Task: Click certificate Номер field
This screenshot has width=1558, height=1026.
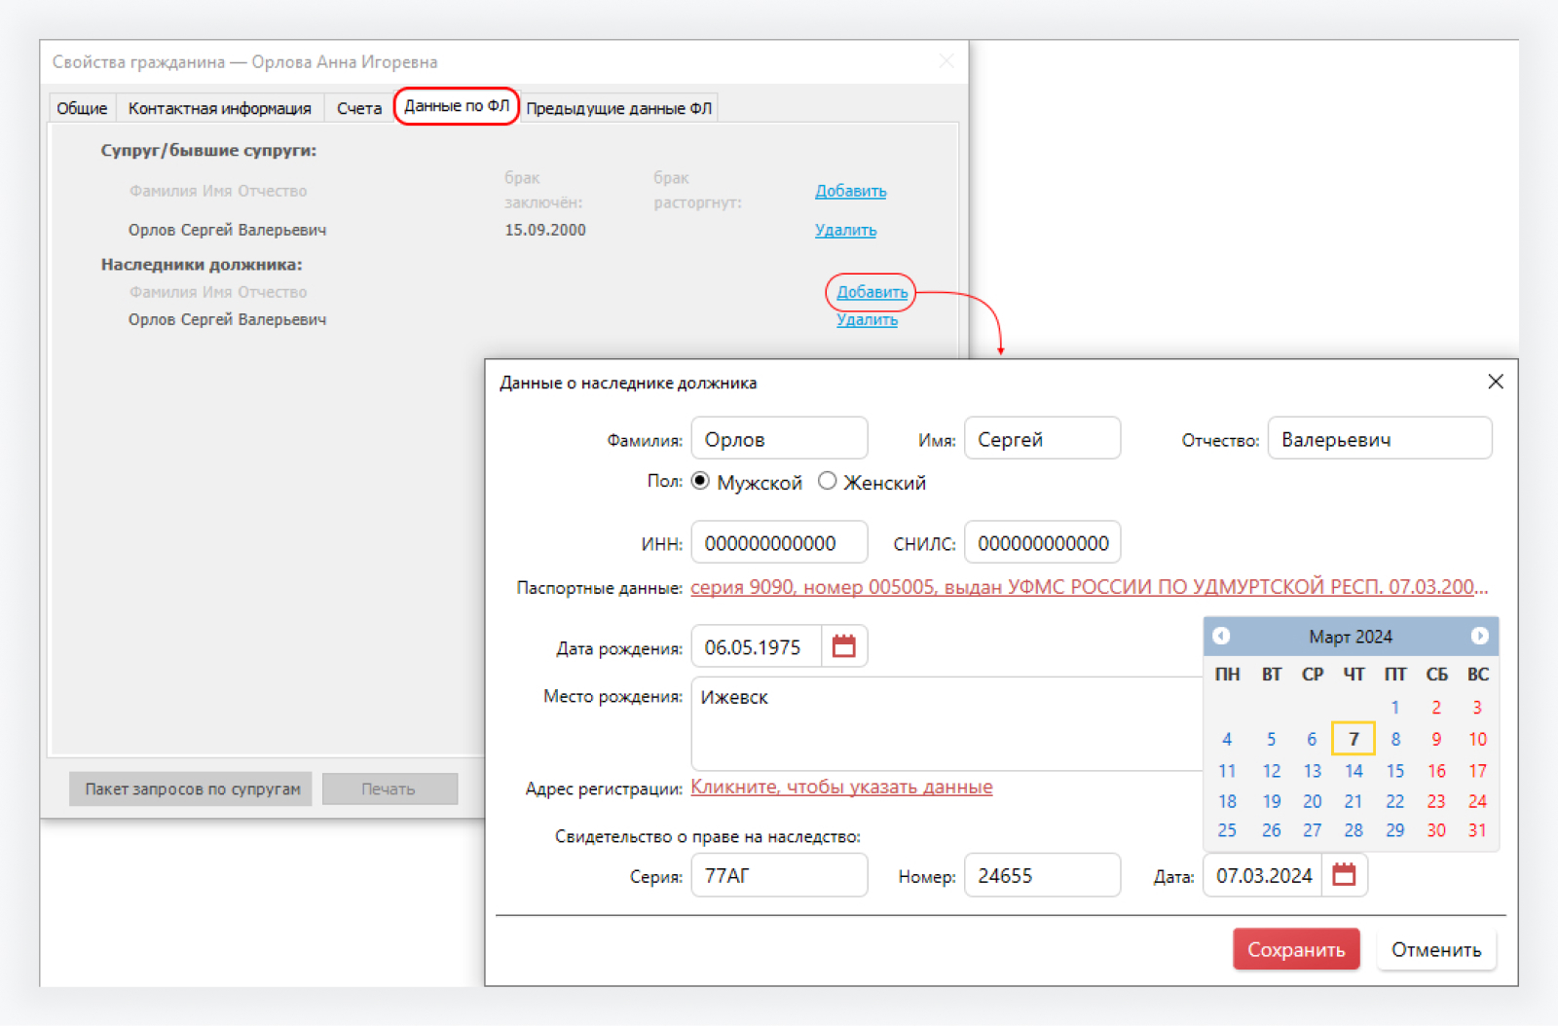Action: tap(1042, 875)
